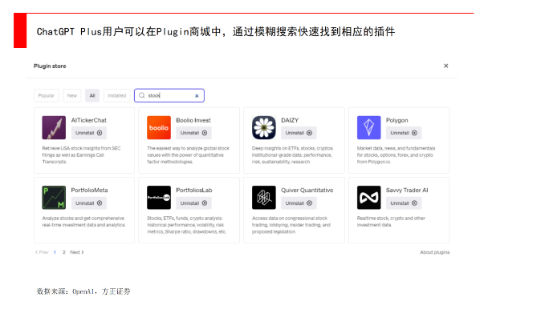The width and height of the screenshot is (541, 309).
Task: Click the Prev pagination link
Action: pos(42,252)
